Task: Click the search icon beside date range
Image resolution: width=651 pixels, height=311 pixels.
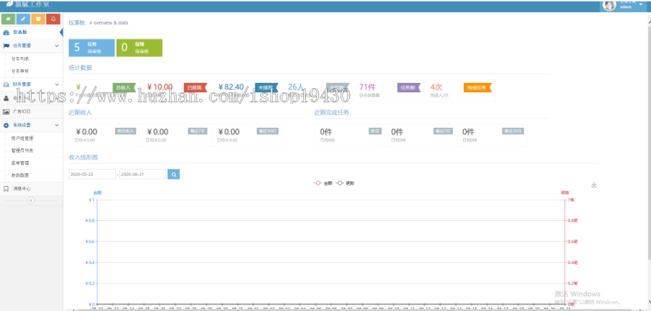Action: (174, 174)
